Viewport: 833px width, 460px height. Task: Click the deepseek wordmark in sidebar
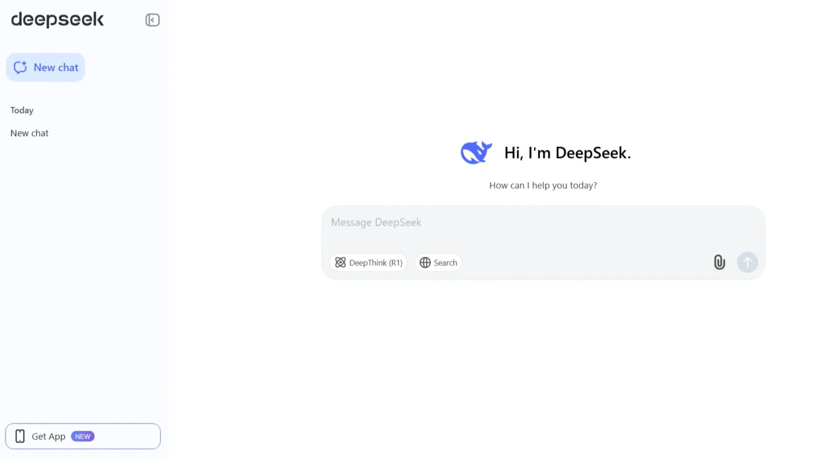pyautogui.click(x=57, y=20)
